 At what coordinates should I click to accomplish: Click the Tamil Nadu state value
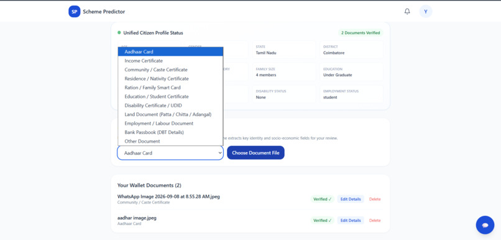pyautogui.click(x=266, y=53)
